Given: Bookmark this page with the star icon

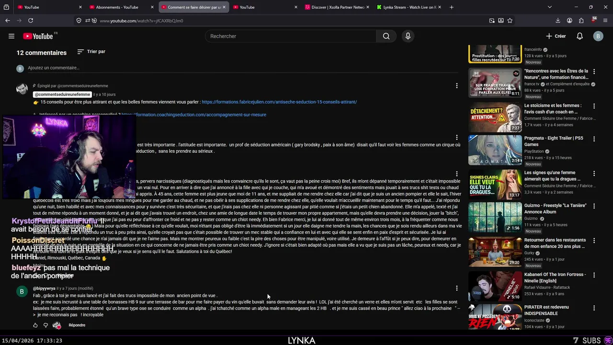Looking at the screenshot, I should pyautogui.click(x=510, y=21).
